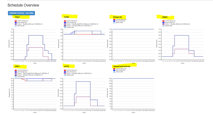
Task: Click 'default profile' label under Seated Adult Activity
Action: click(119, 72)
